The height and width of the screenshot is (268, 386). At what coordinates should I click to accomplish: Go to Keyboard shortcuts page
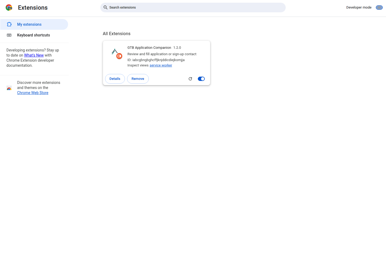click(x=34, y=35)
